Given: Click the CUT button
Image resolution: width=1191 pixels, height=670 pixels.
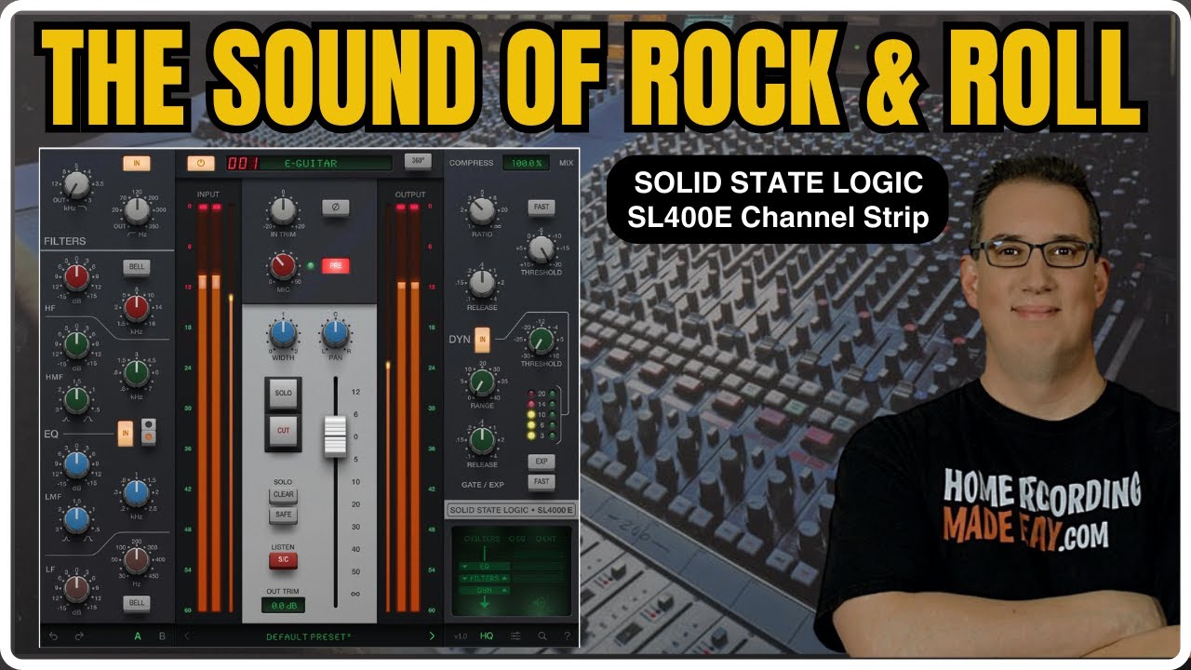Looking at the screenshot, I should 283,431.
